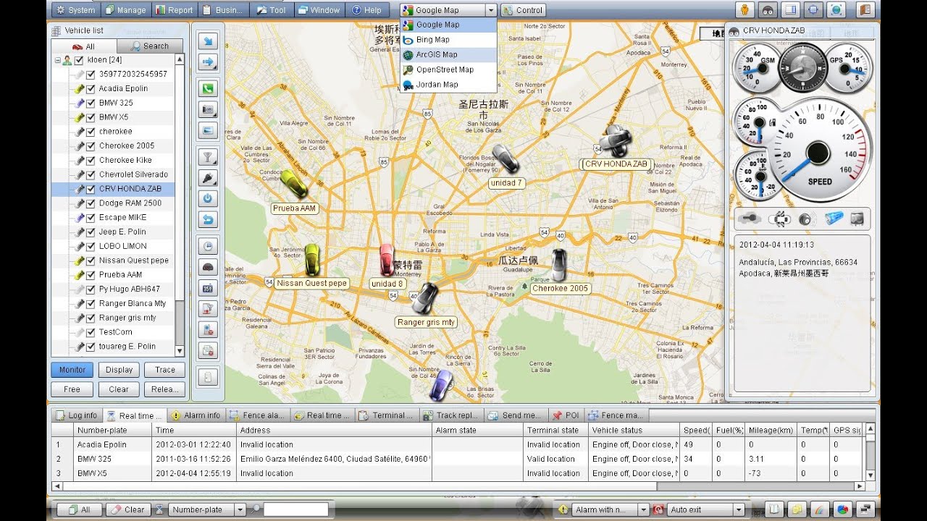Click the colorful pie chart icon bottom right
The height and width of the screenshot is (521, 927).
point(842,509)
